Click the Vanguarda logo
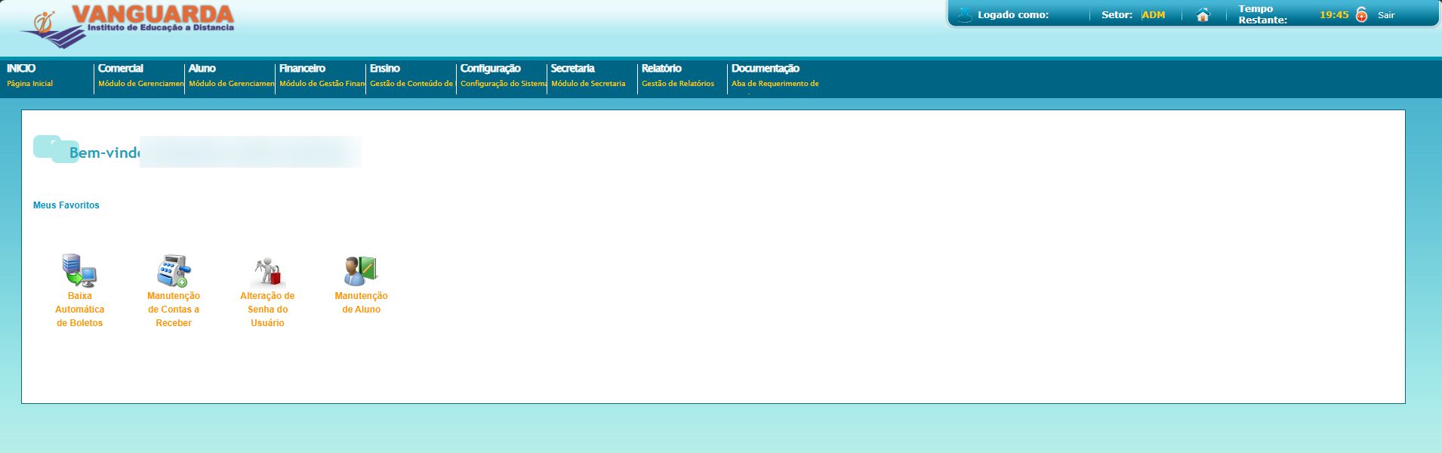 pos(127,26)
